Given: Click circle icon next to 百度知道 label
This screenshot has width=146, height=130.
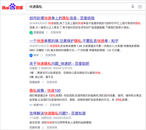Looking at the screenshot, I should 43,128.
